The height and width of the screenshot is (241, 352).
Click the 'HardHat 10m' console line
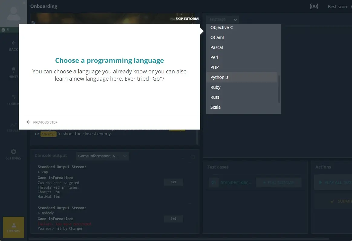(48, 197)
